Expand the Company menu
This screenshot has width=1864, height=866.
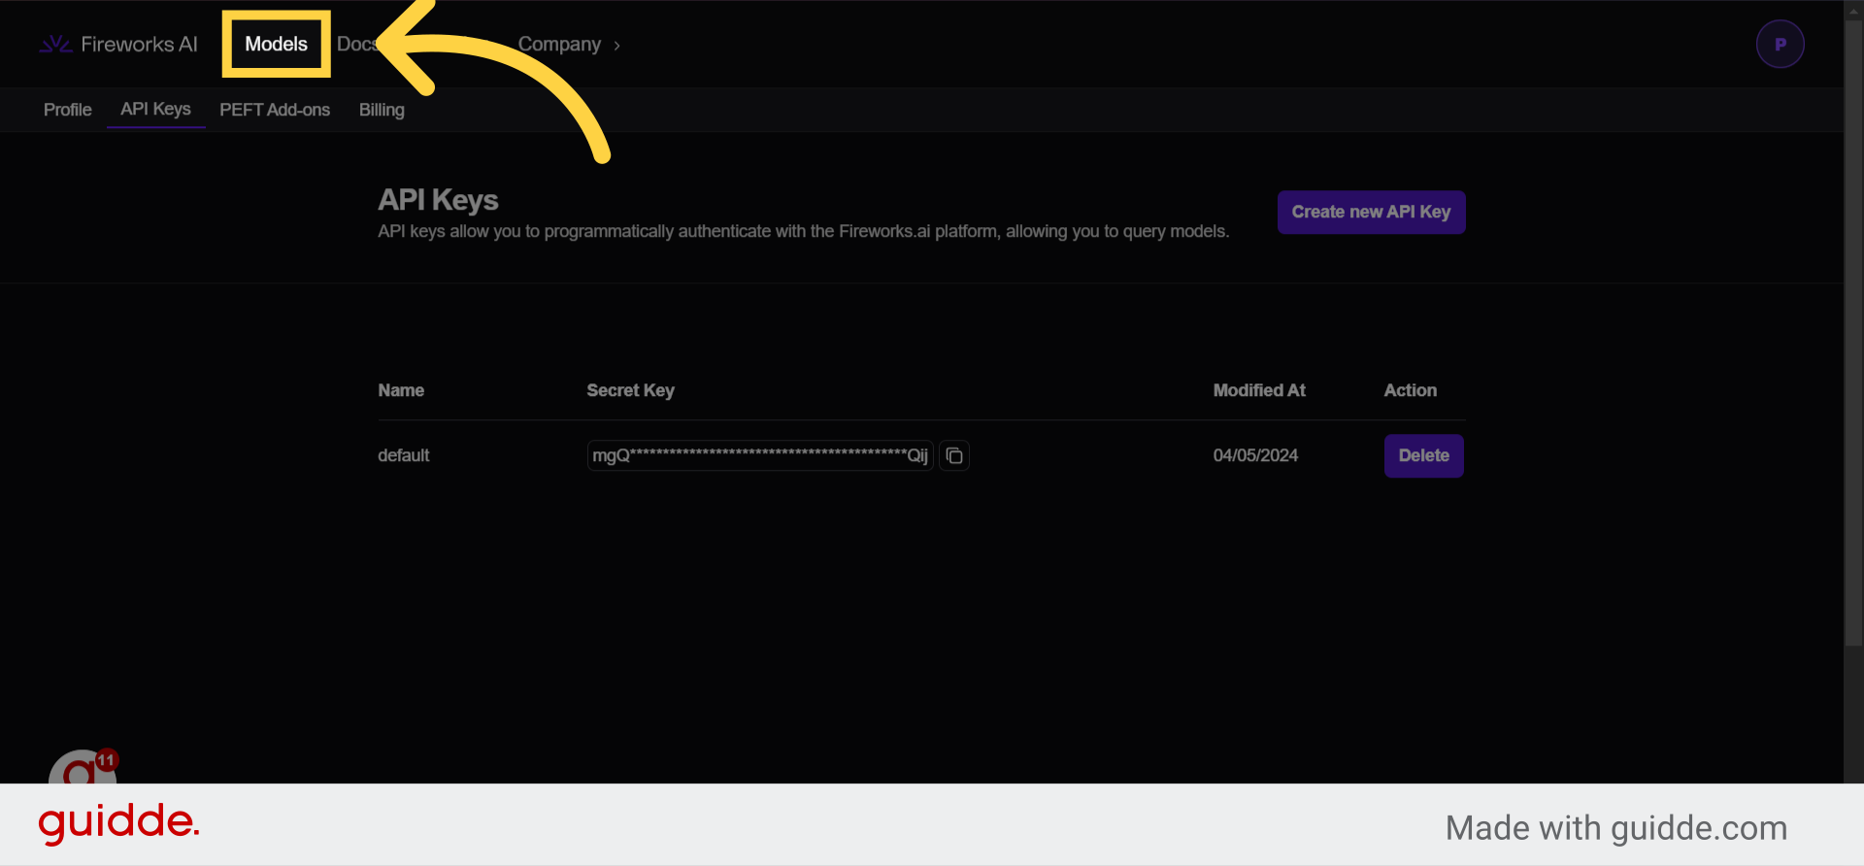point(569,45)
